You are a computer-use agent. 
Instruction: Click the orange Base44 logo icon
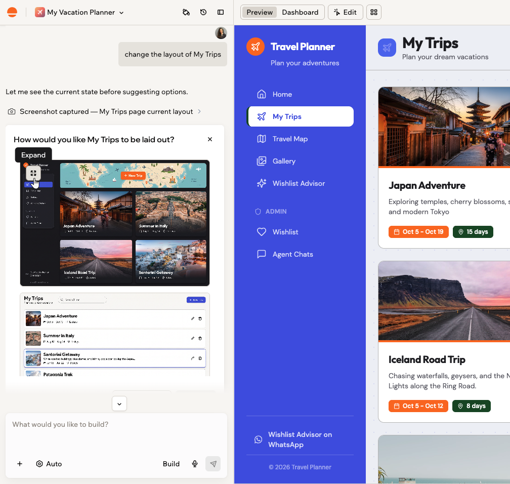point(12,12)
